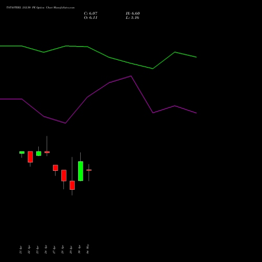Image resolution: width=262 pixels, height=262 pixels.
Task: Click the 23 Apr date label
Action: click(37, 250)
